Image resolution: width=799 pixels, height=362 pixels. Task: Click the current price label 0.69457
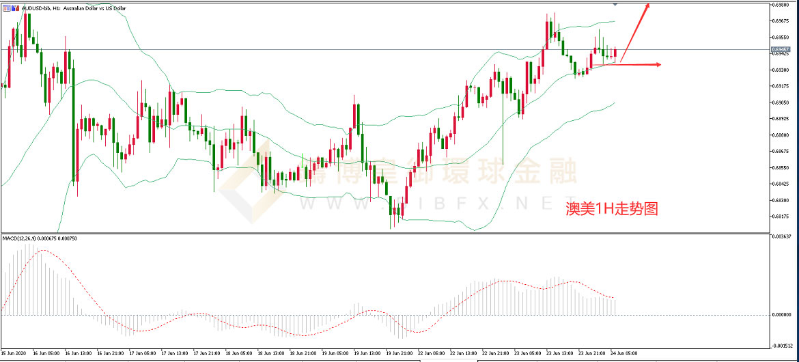[x=780, y=50]
